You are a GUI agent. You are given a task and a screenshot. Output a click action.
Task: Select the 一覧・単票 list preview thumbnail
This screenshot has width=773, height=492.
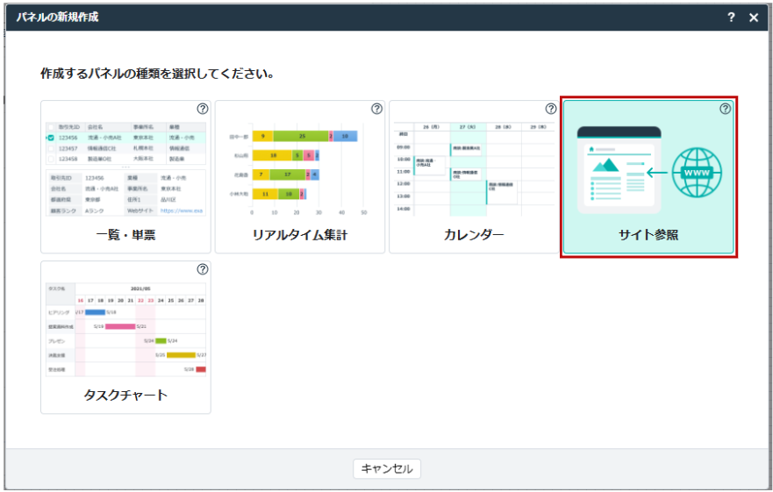pos(125,167)
